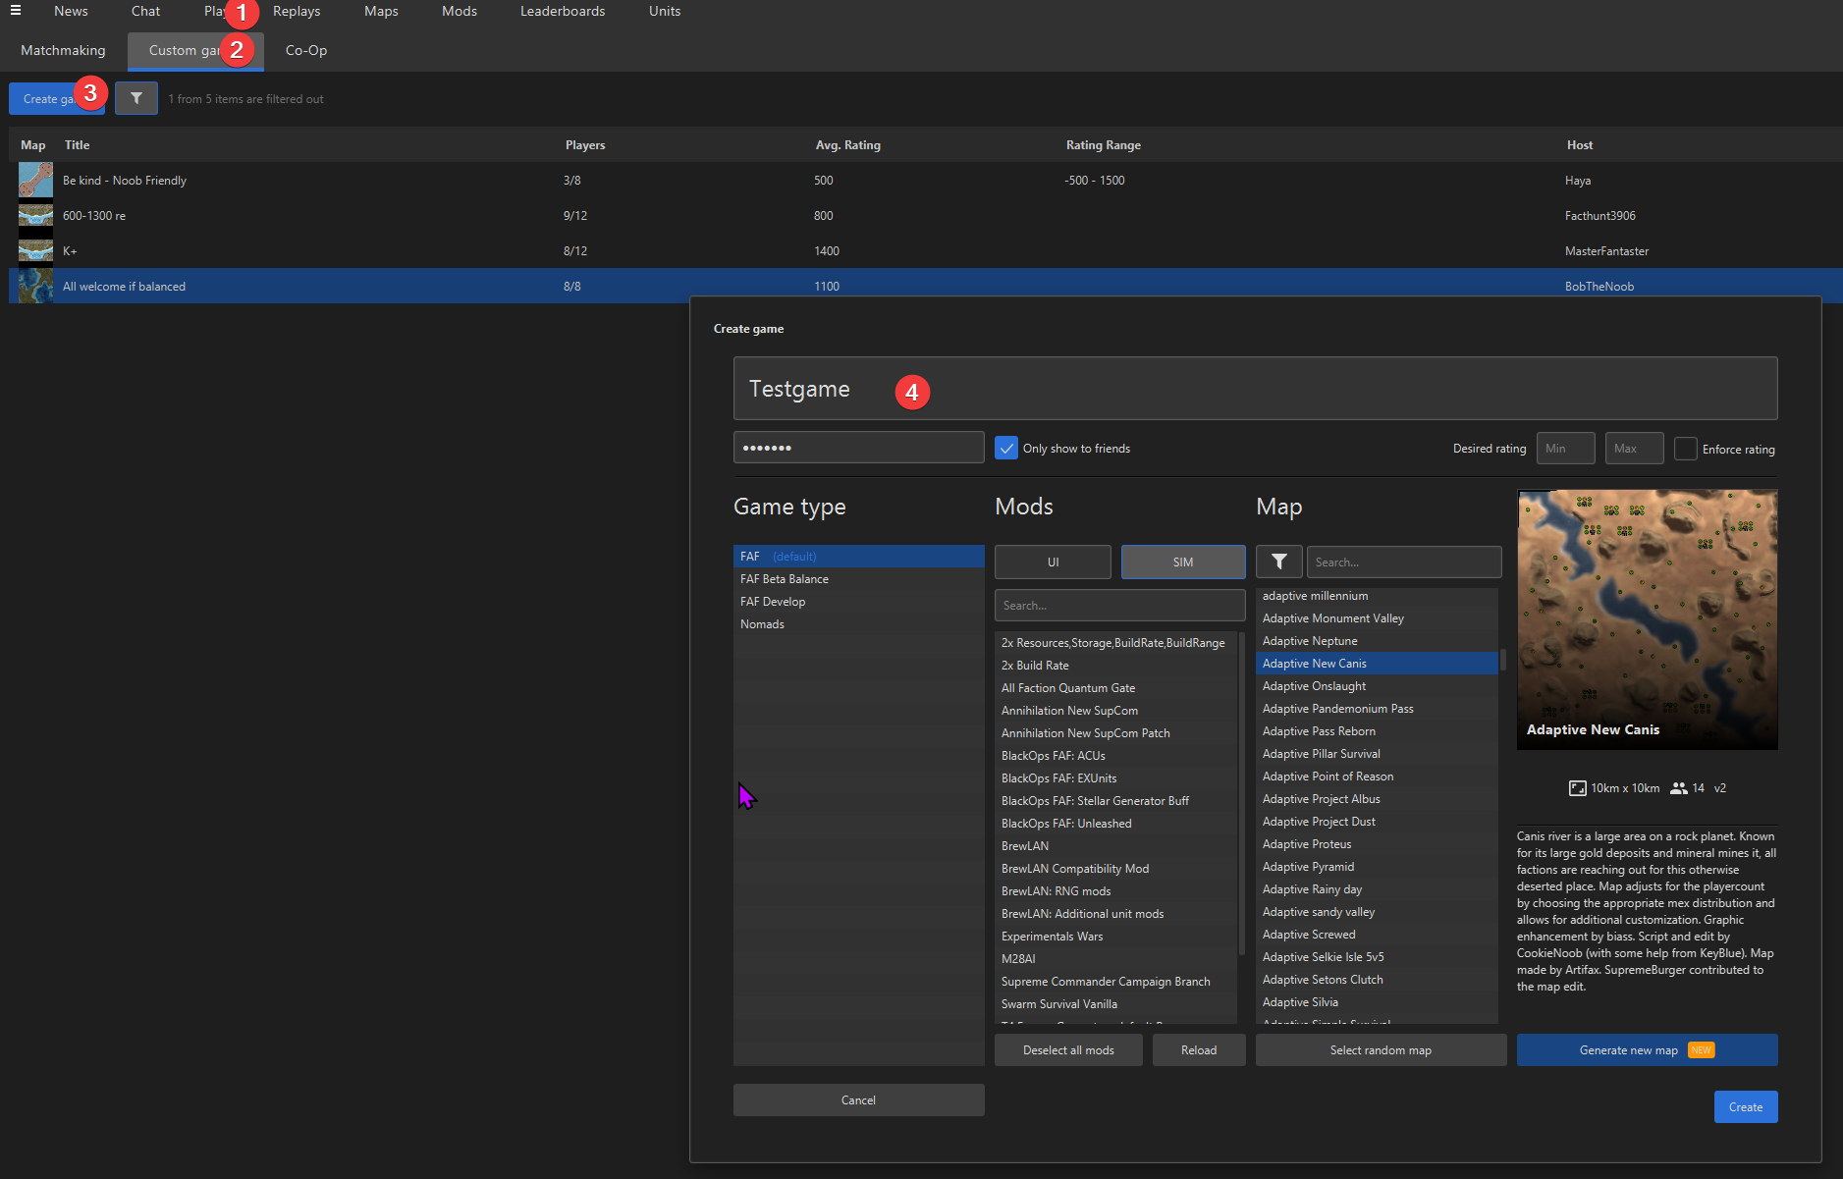Click Deselect all mods button

pyautogui.click(x=1068, y=1049)
